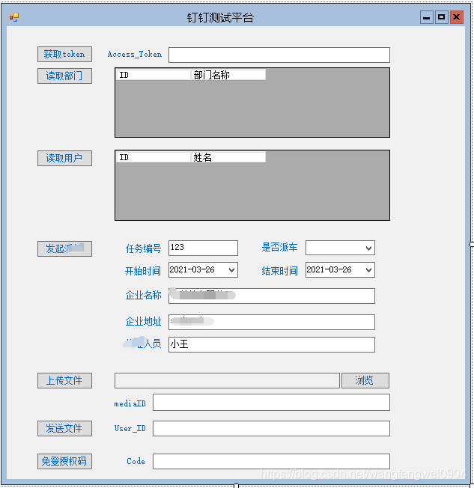
Task: Click the 读取用户 button
Action: [64, 158]
